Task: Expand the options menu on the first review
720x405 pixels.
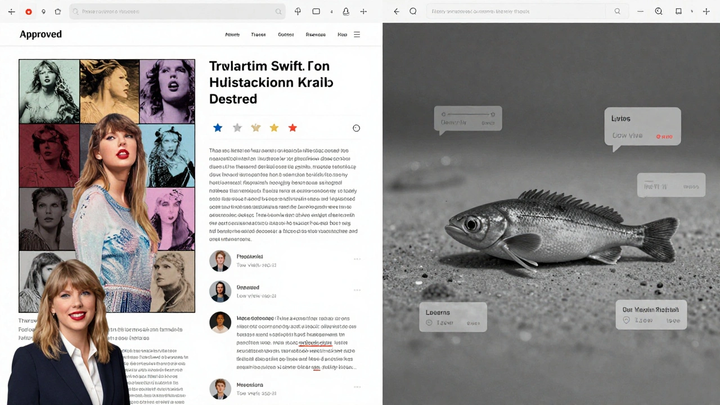Action: [x=357, y=259]
